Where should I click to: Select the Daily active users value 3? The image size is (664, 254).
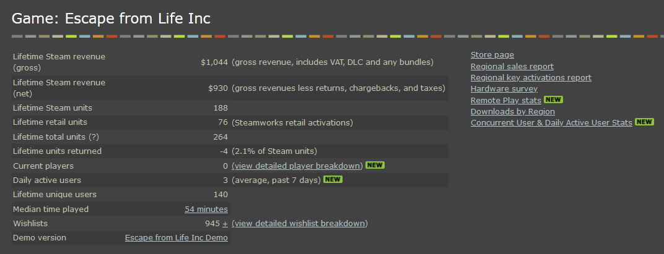[225, 180]
